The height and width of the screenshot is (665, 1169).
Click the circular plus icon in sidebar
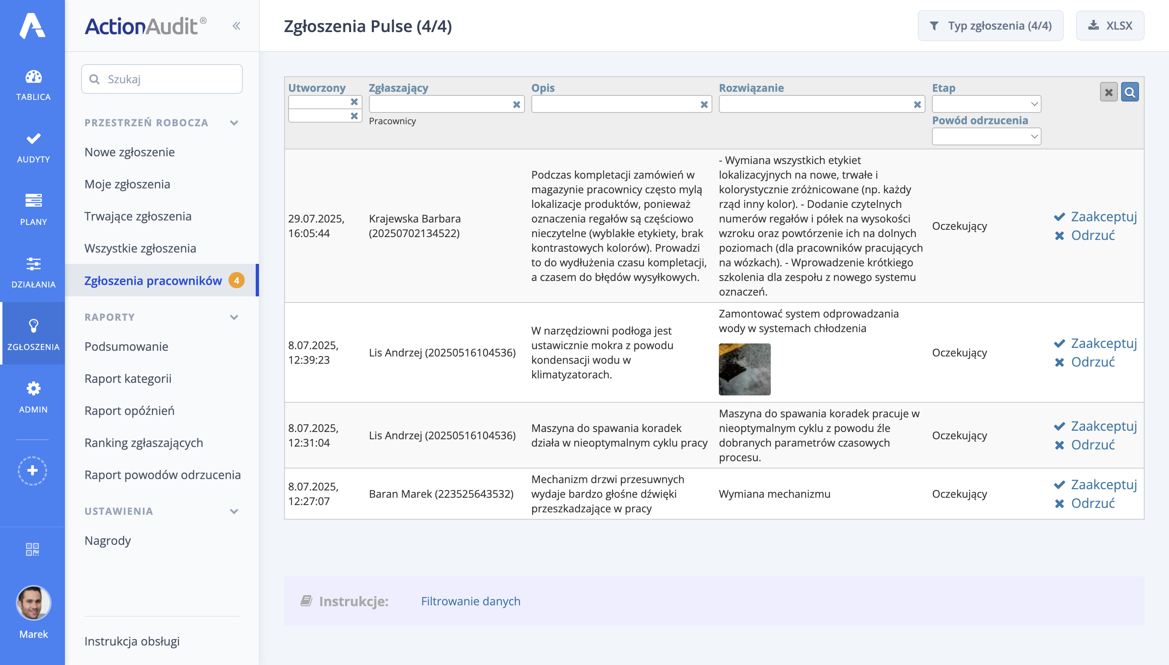[x=32, y=471]
